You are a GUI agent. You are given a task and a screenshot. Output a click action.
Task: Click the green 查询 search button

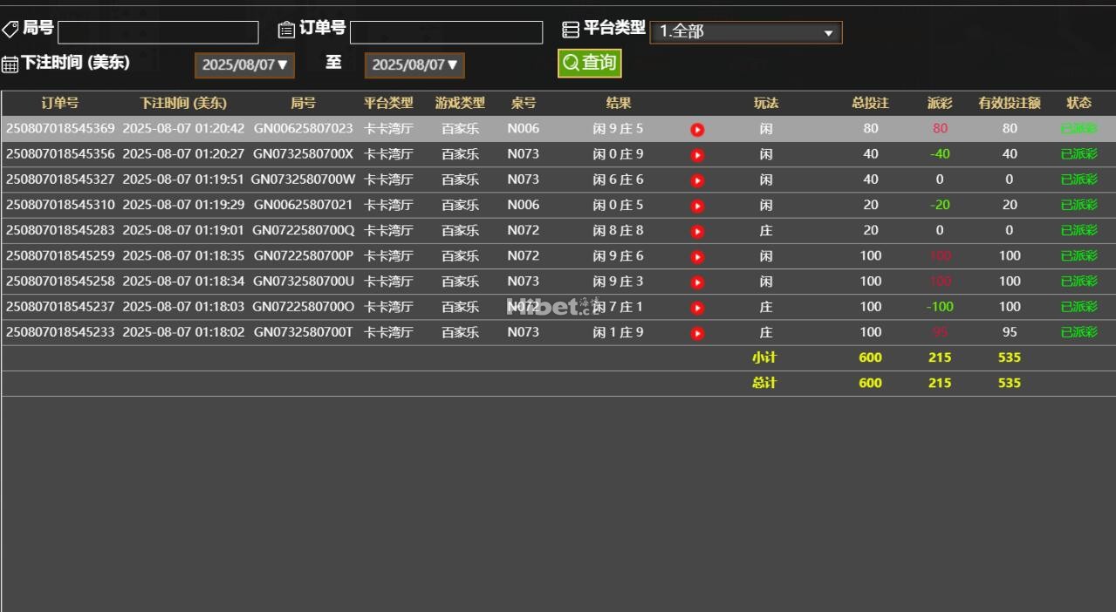(x=590, y=63)
